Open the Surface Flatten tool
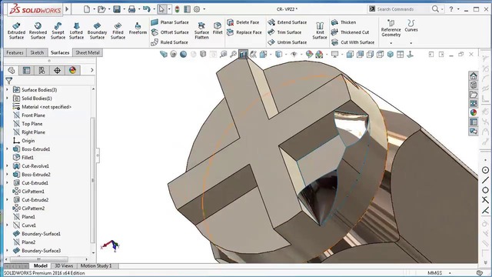492x277 pixels. pyautogui.click(x=201, y=31)
